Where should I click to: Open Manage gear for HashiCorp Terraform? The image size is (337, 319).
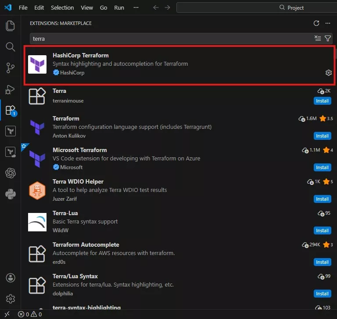[x=328, y=73]
